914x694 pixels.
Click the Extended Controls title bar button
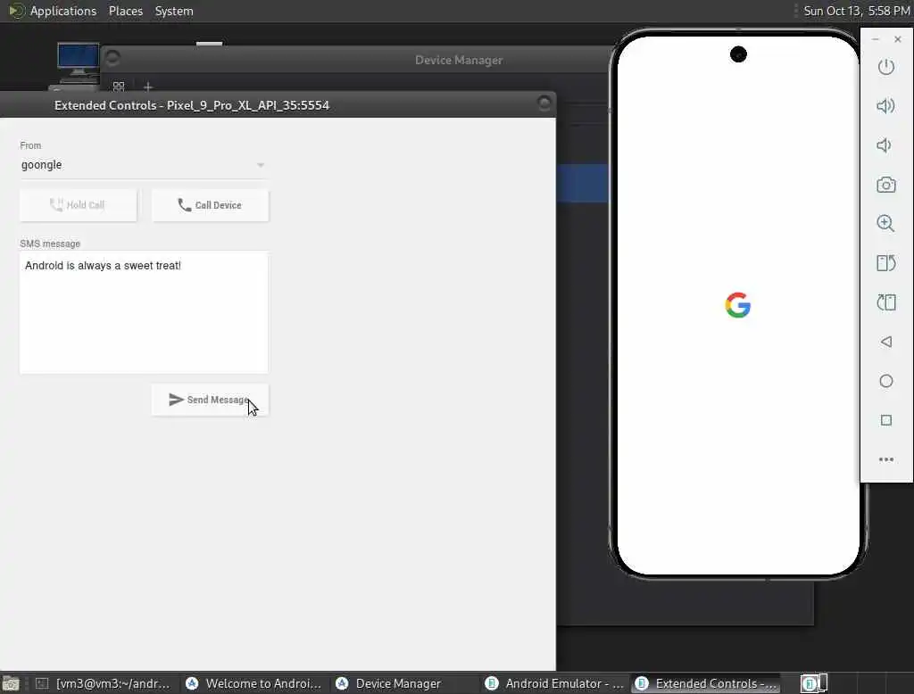[544, 103]
